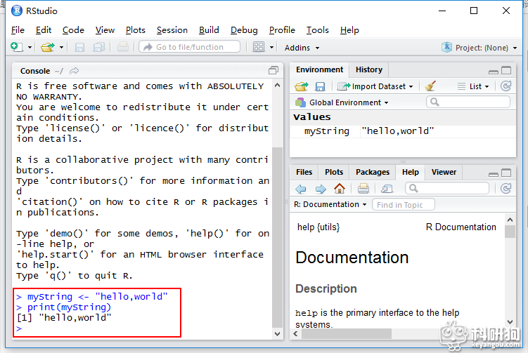Switch to the Viewer tab
This screenshot has height=353, width=528.
[444, 172]
